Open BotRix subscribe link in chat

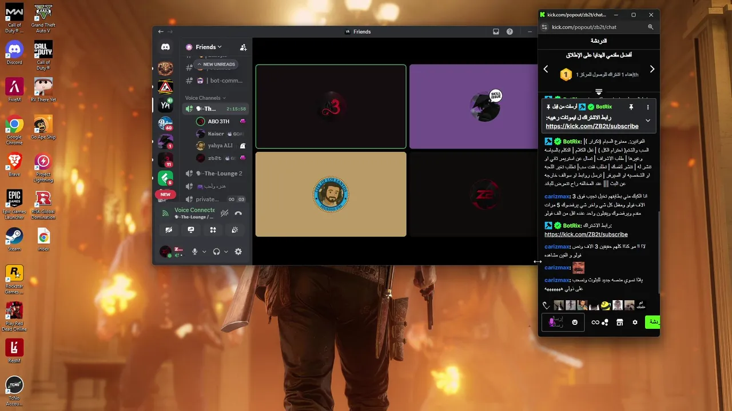pyautogui.click(x=586, y=235)
